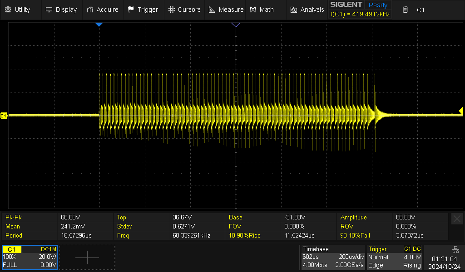Select the C1 ground level marker

click(x=4, y=116)
